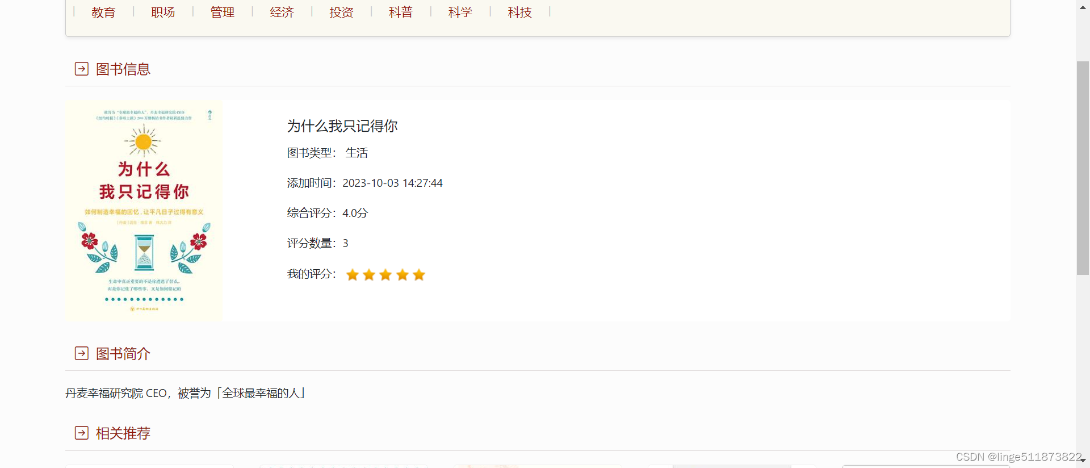Open the 管理 category
Viewport: 1090px width, 468px height.
point(223,12)
